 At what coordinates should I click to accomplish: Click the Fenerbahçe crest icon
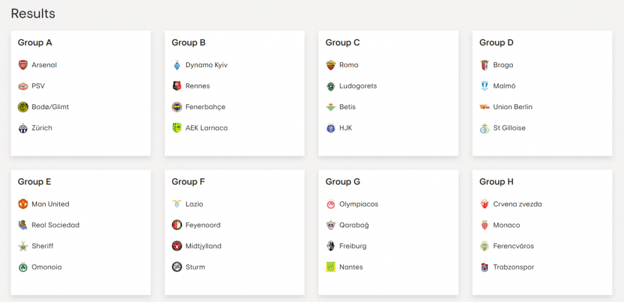click(177, 107)
